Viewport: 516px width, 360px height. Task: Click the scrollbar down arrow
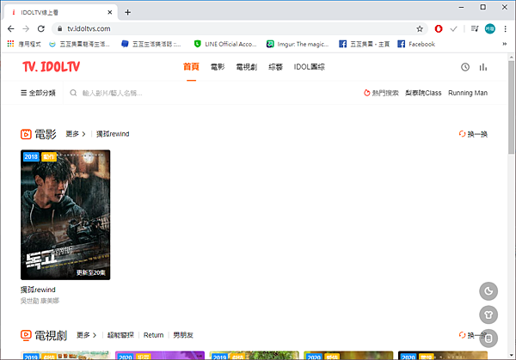coord(511,355)
